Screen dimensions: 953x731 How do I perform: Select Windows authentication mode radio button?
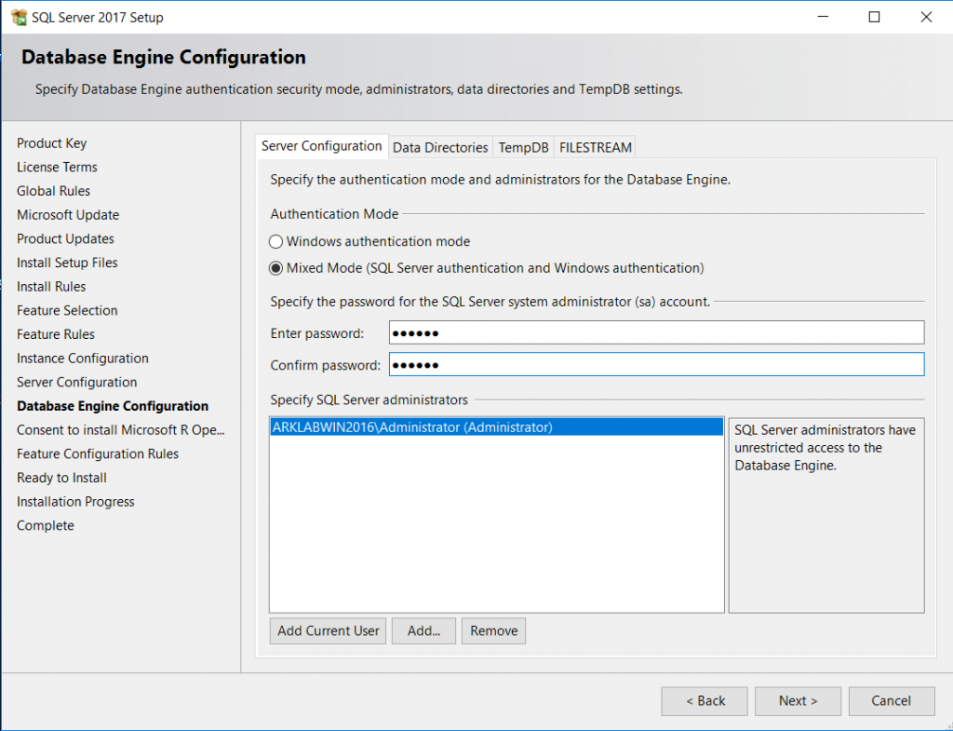(275, 241)
